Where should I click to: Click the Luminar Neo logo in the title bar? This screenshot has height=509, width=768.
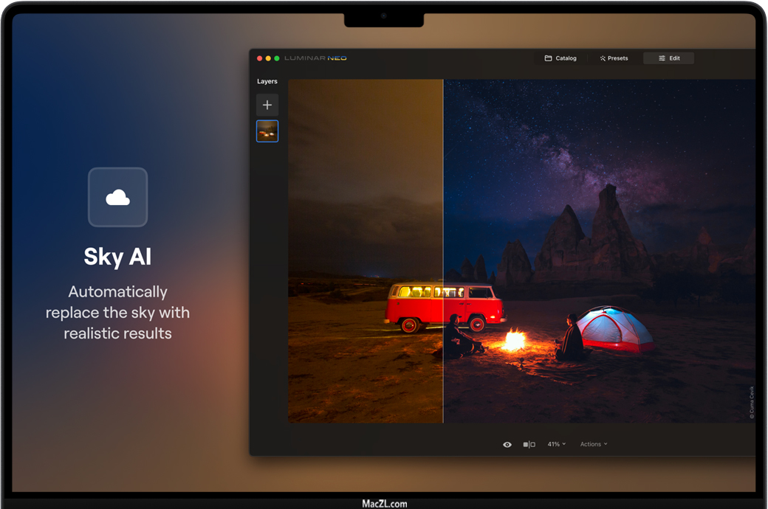(x=315, y=58)
